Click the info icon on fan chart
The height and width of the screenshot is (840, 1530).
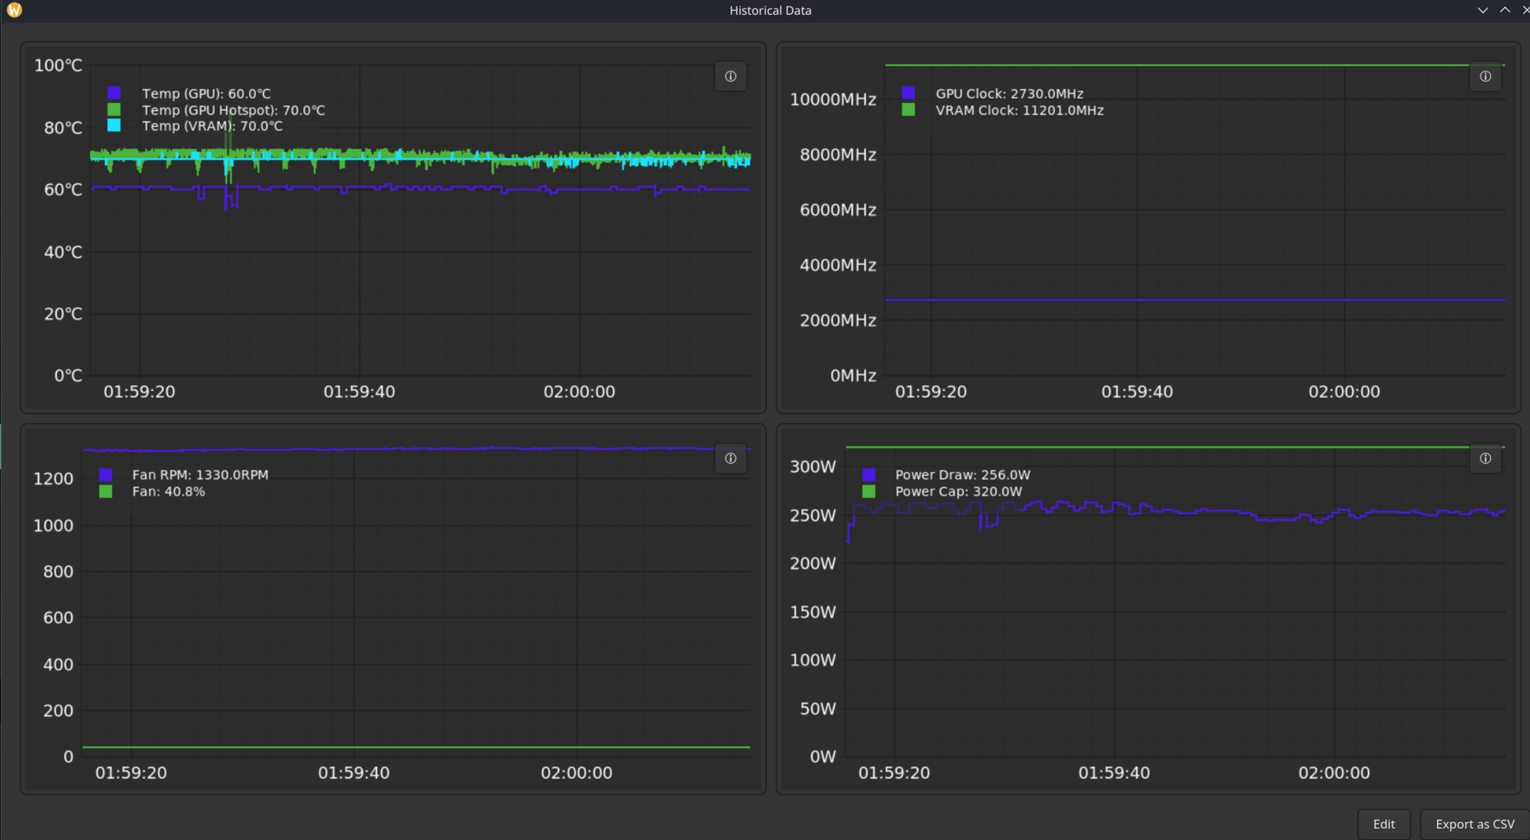click(730, 459)
